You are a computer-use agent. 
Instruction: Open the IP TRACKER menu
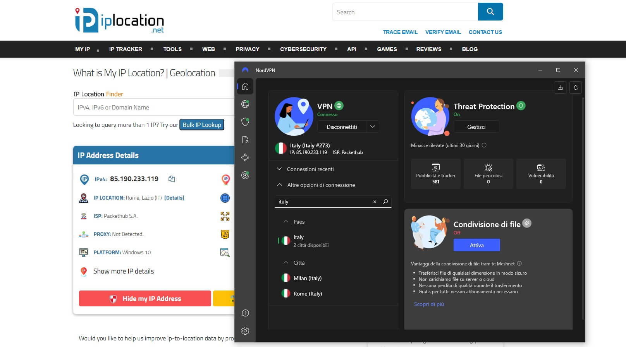point(126,49)
